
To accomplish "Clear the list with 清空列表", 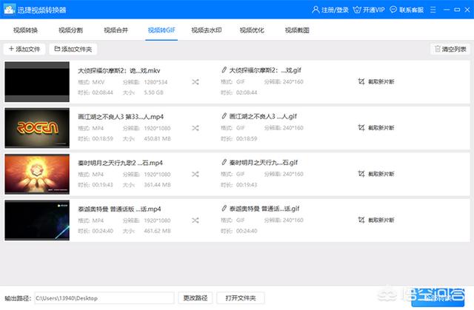I will coord(450,49).
